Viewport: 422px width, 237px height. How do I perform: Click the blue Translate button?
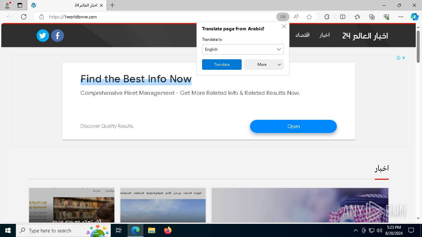tap(222, 65)
